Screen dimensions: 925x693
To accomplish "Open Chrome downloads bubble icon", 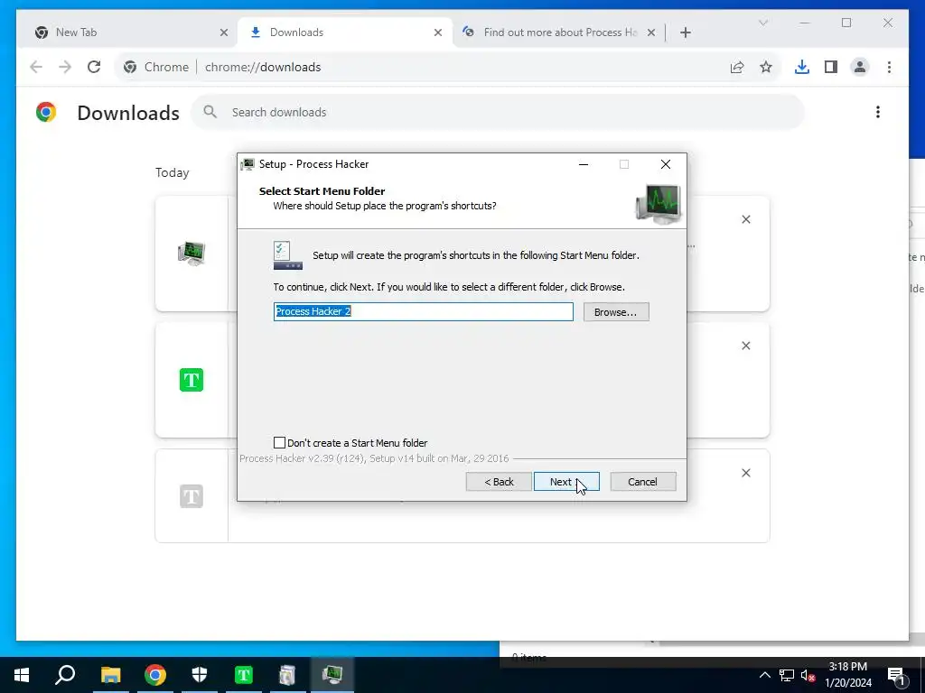I will [802, 67].
